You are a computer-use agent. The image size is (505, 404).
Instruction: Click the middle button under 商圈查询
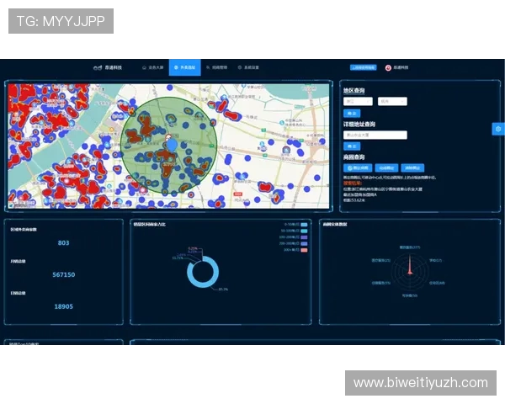click(x=385, y=167)
